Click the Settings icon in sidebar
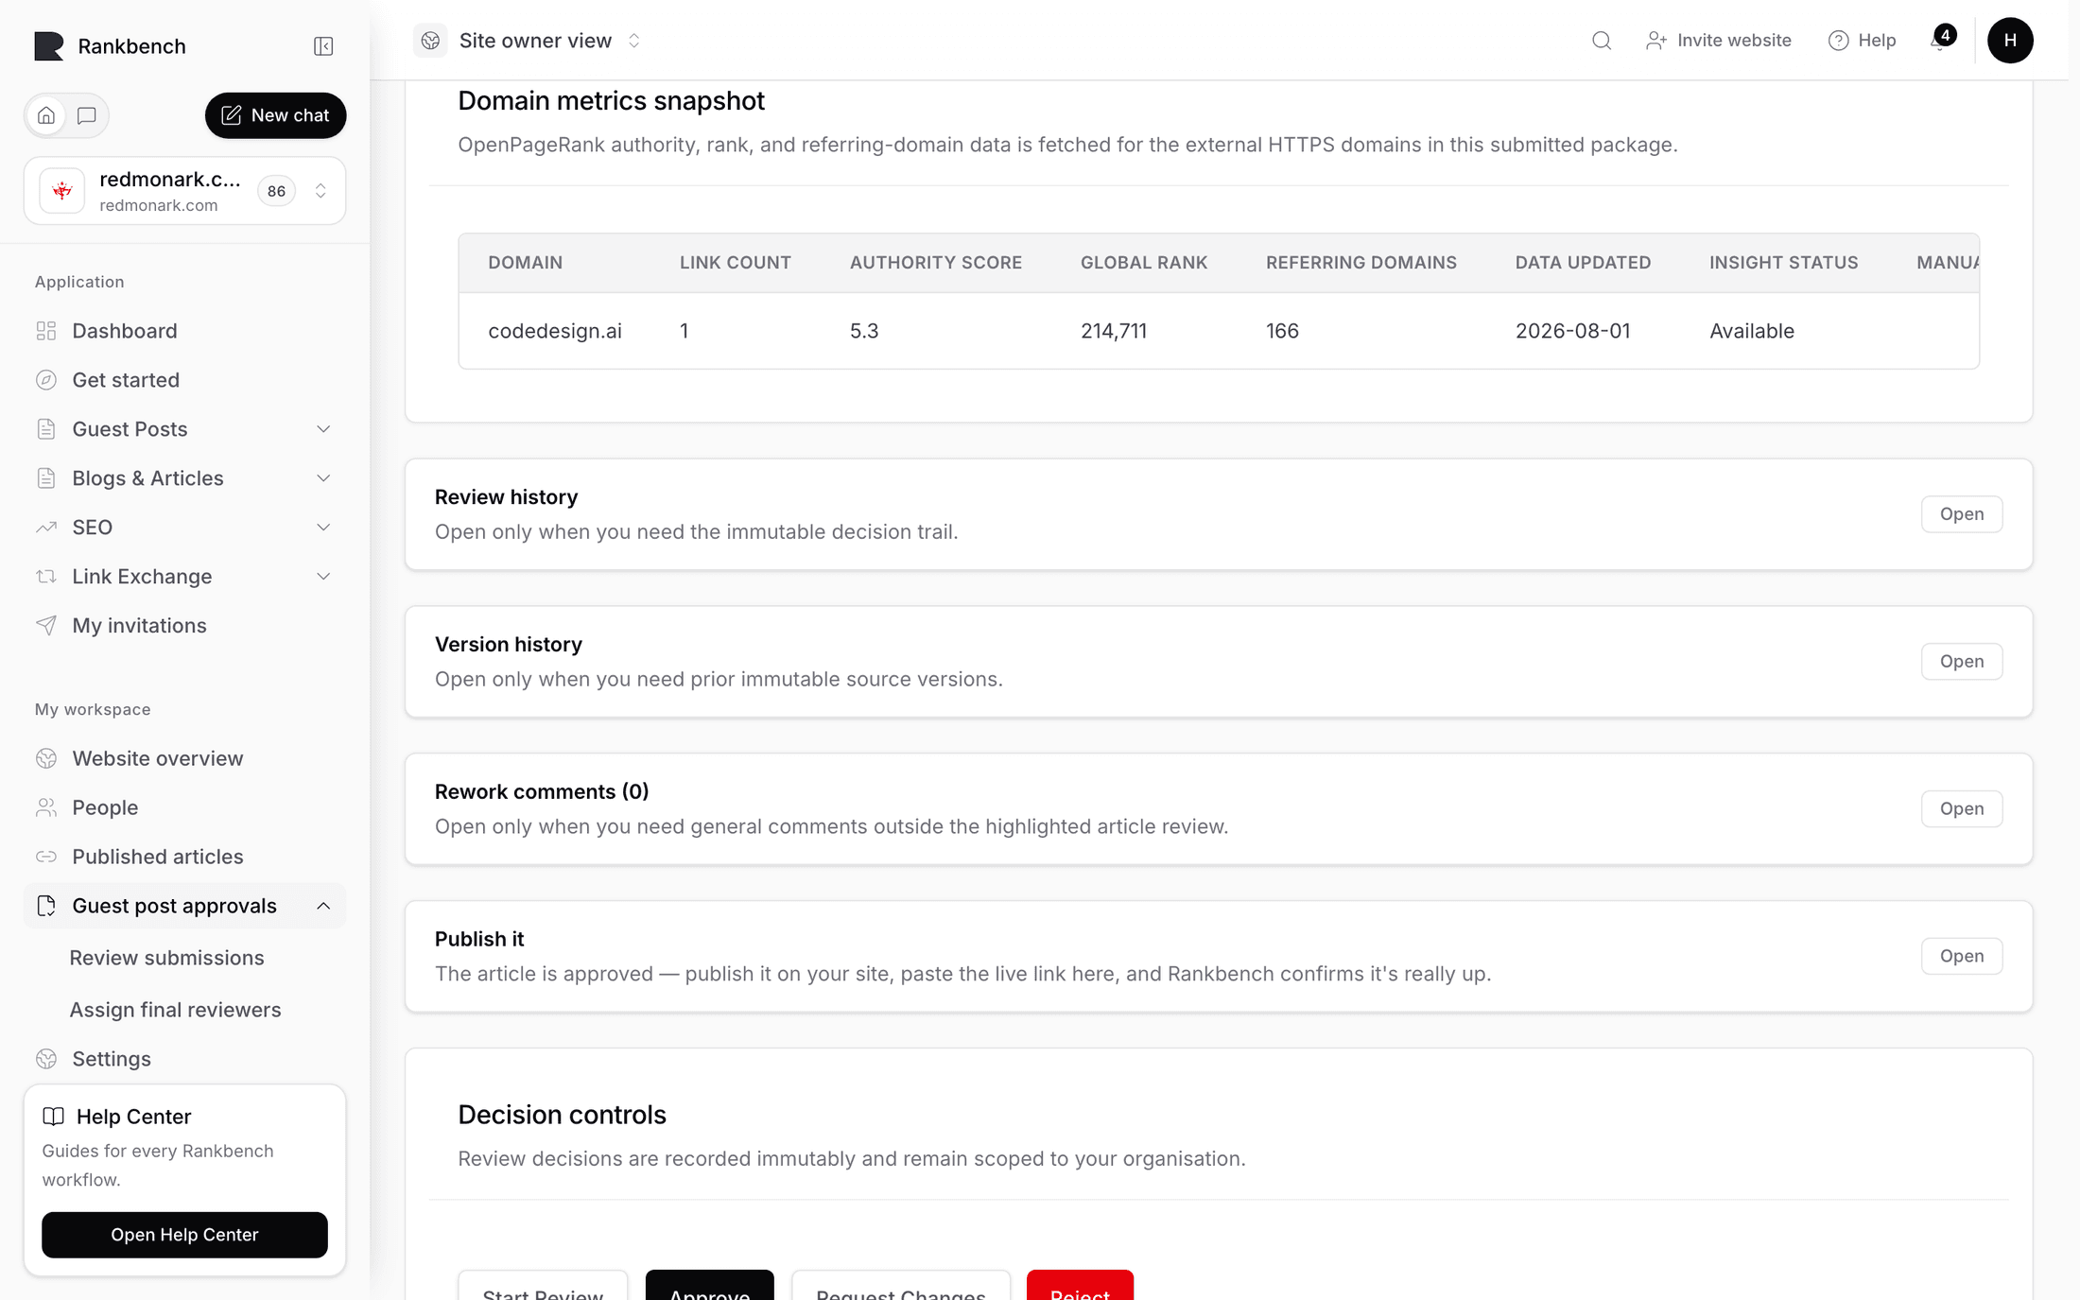This screenshot has width=2080, height=1300. pos(46,1059)
